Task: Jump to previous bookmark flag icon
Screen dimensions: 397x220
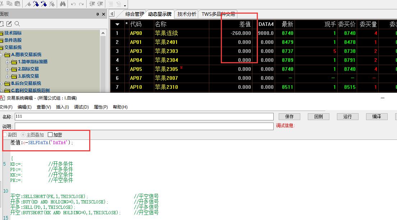Action: (44, 4)
